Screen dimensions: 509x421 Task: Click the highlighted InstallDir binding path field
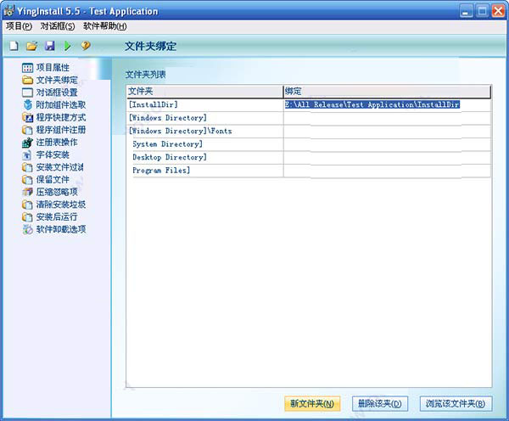[372, 104]
